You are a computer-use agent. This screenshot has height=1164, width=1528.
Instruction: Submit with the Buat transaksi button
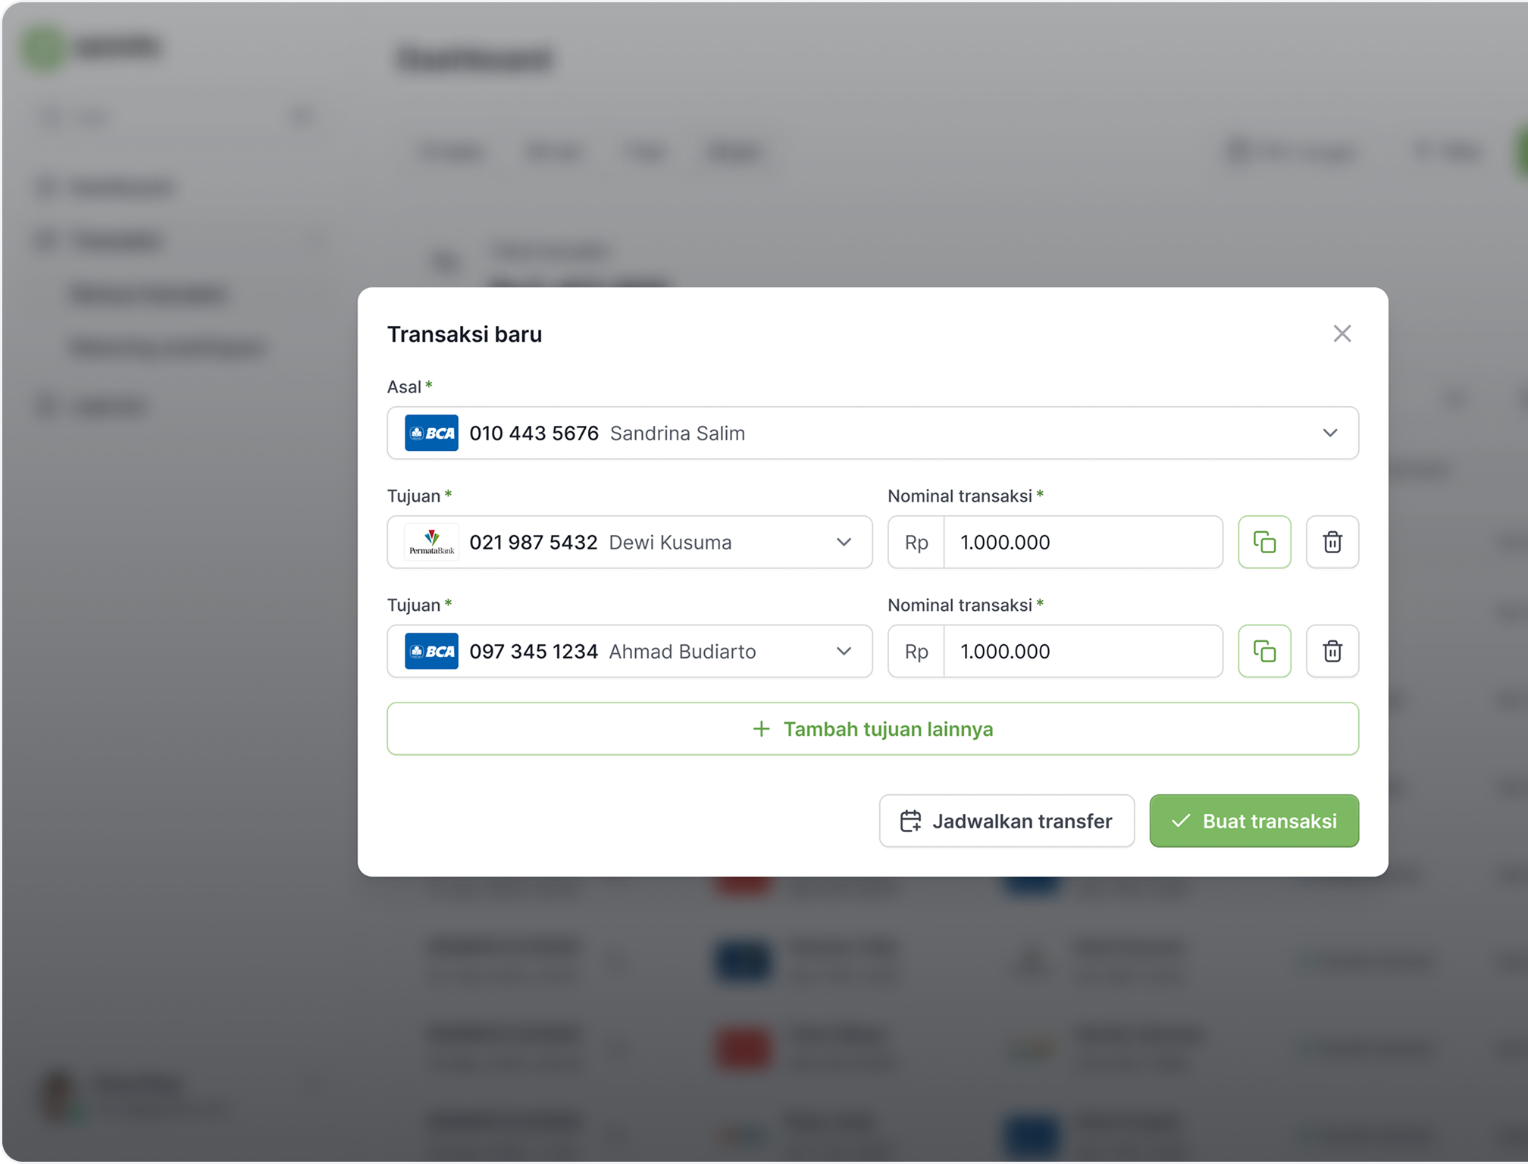[1254, 821]
